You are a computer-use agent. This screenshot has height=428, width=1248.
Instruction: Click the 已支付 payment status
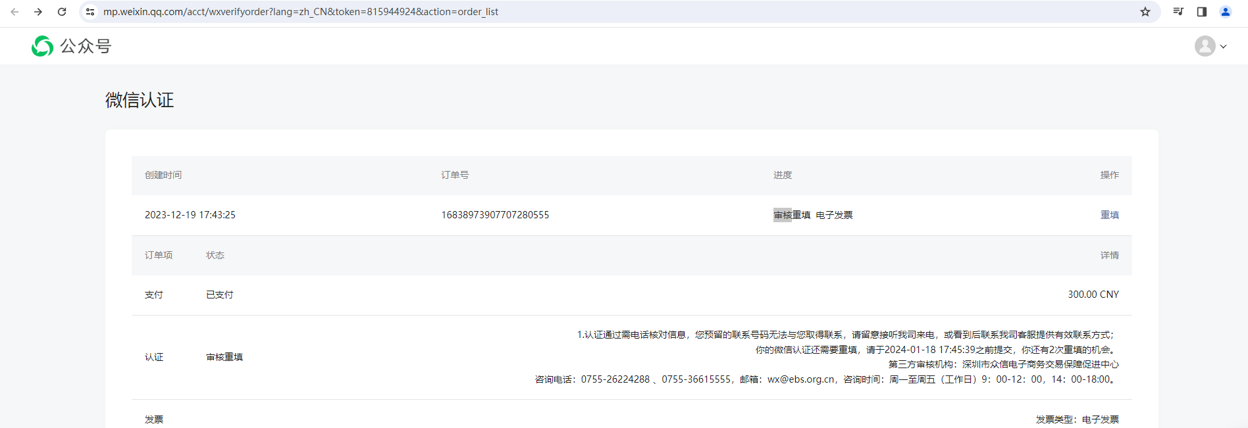coord(220,295)
